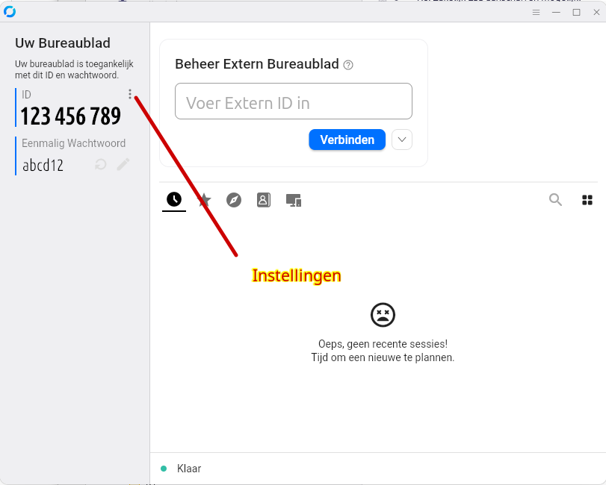Refresh the one-time password

point(101,164)
